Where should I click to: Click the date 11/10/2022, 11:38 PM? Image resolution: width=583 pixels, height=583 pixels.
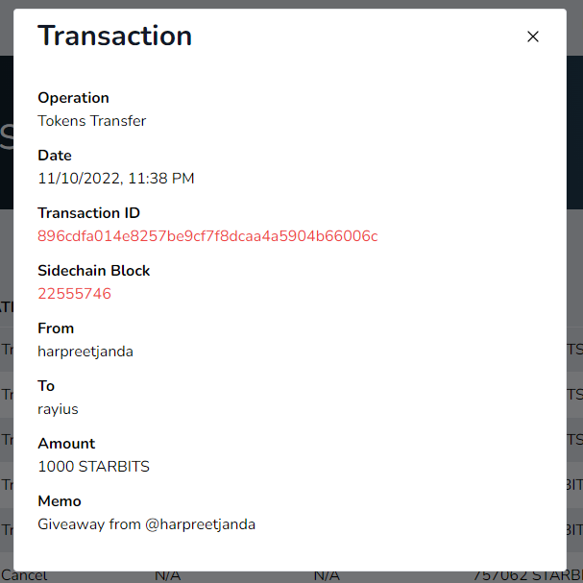(x=115, y=179)
